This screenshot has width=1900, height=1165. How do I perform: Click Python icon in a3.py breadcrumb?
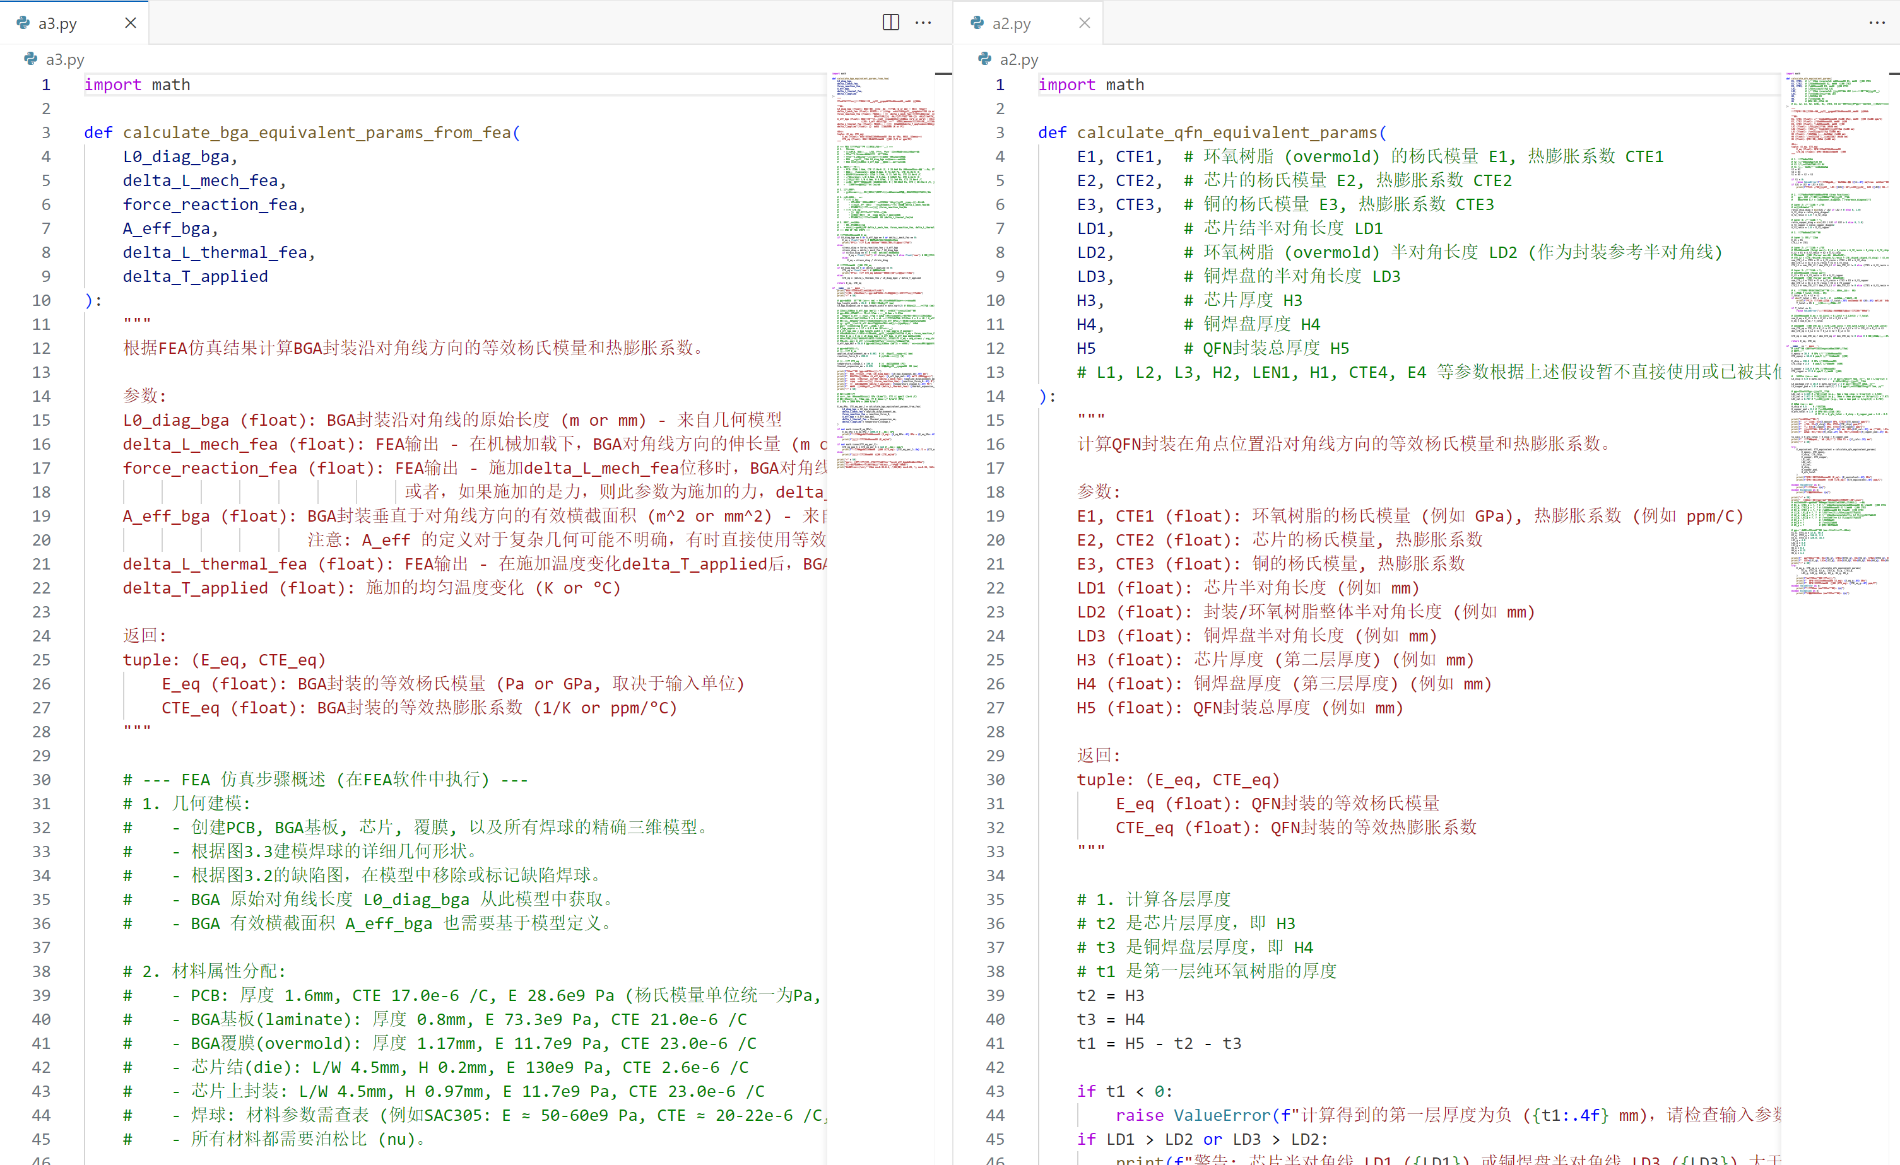tap(31, 59)
